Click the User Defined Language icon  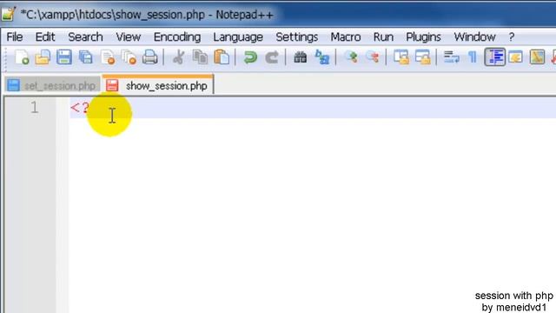click(x=515, y=57)
